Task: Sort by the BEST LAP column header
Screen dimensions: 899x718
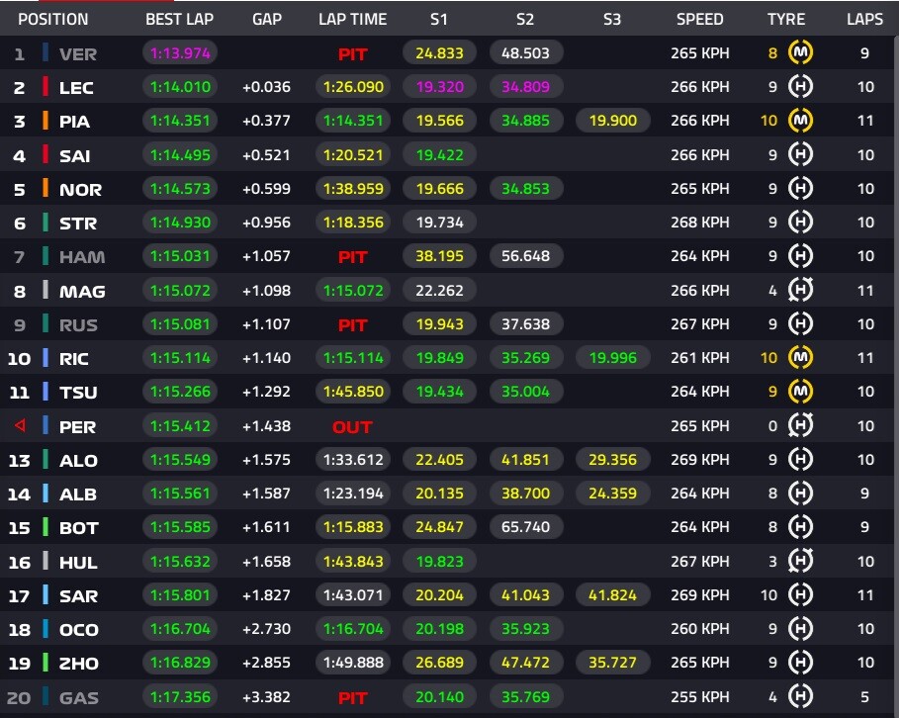Action: pos(179,20)
